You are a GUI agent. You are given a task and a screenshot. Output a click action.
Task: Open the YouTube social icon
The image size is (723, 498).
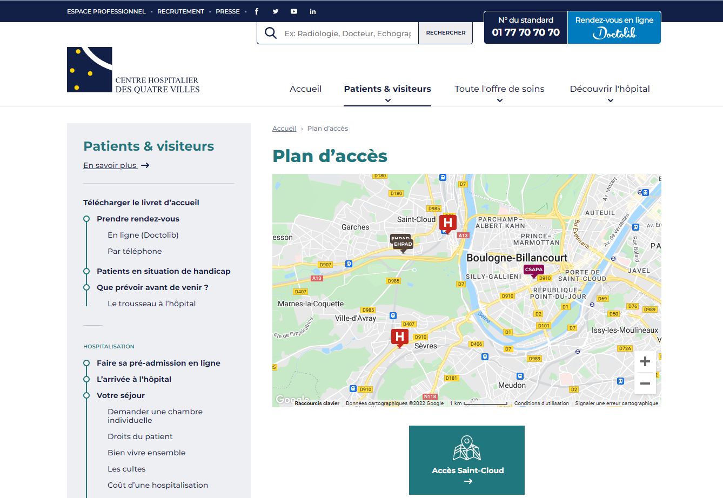click(x=294, y=11)
